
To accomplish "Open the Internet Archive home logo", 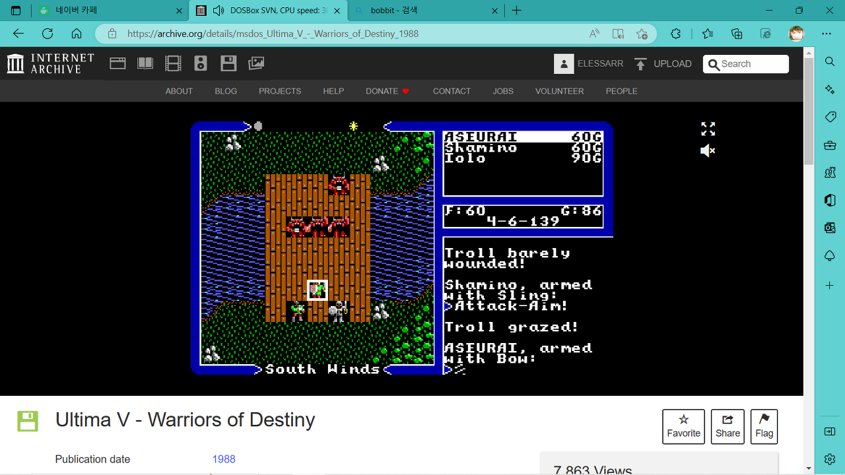I will [50, 63].
